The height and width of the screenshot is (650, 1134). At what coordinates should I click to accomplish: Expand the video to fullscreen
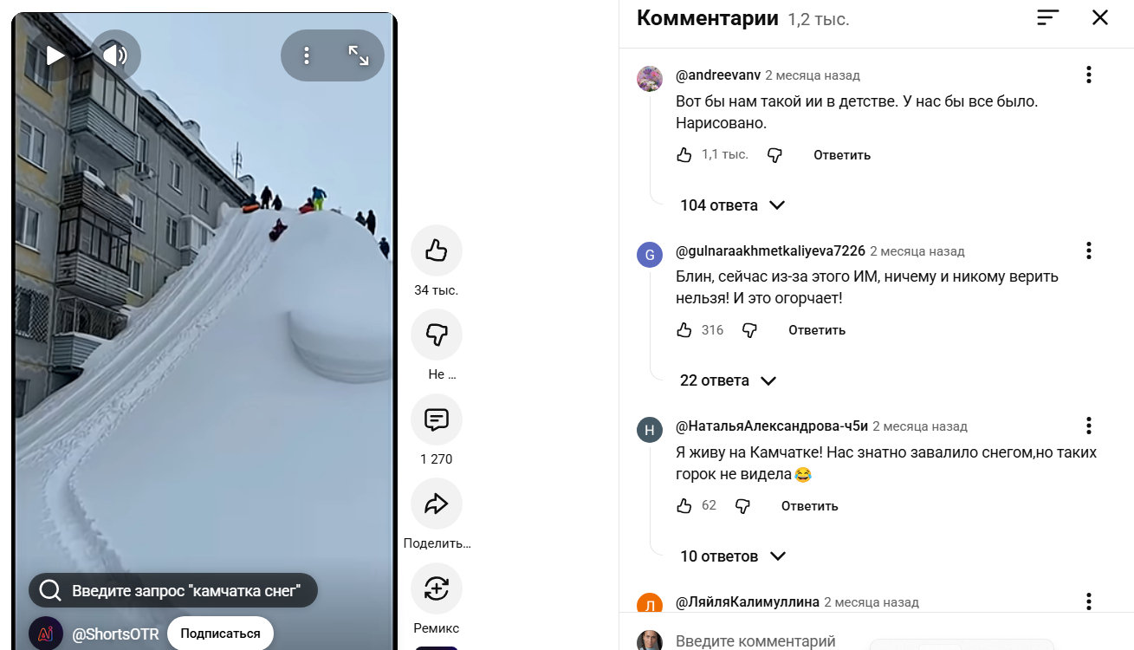pos(359,56)
